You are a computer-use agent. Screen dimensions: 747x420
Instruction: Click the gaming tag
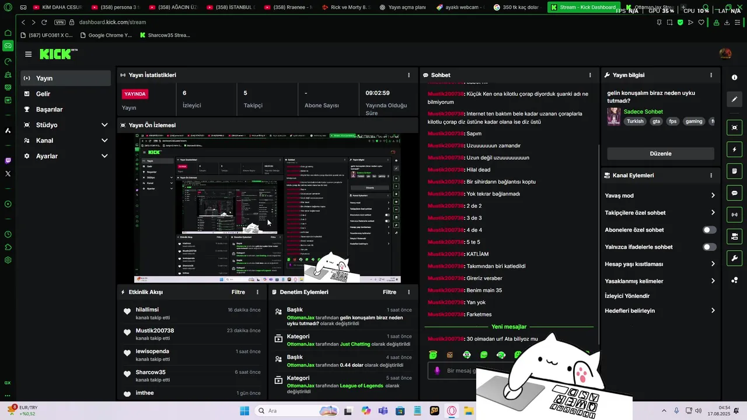pos(694,121)
